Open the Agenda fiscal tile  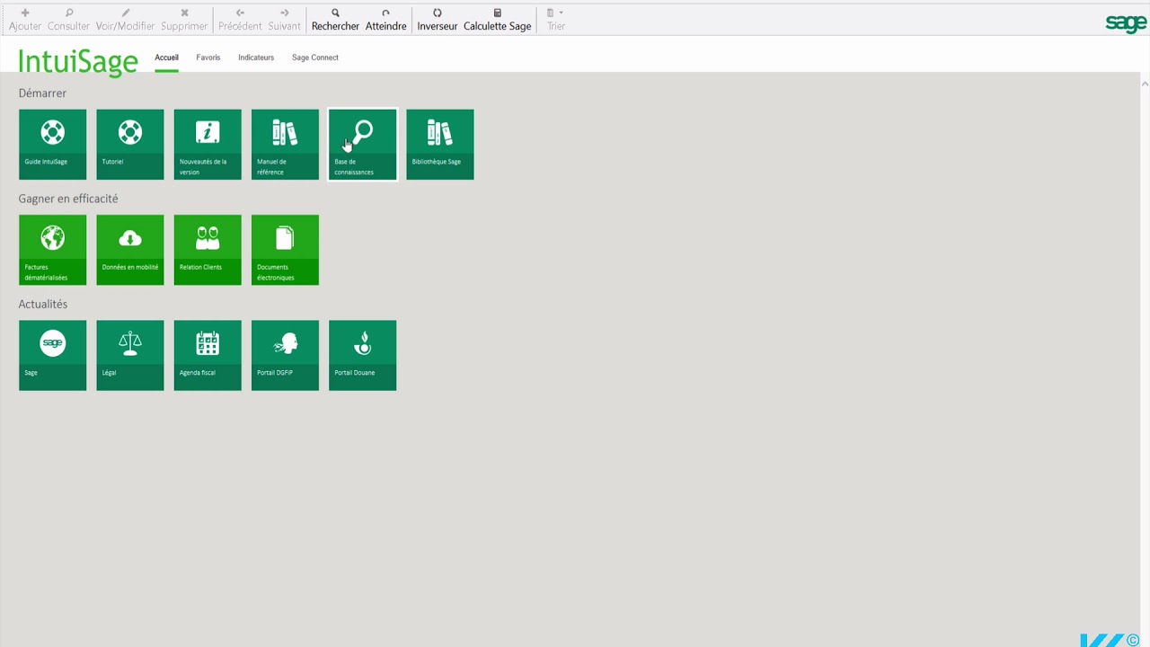pos(208,355)
